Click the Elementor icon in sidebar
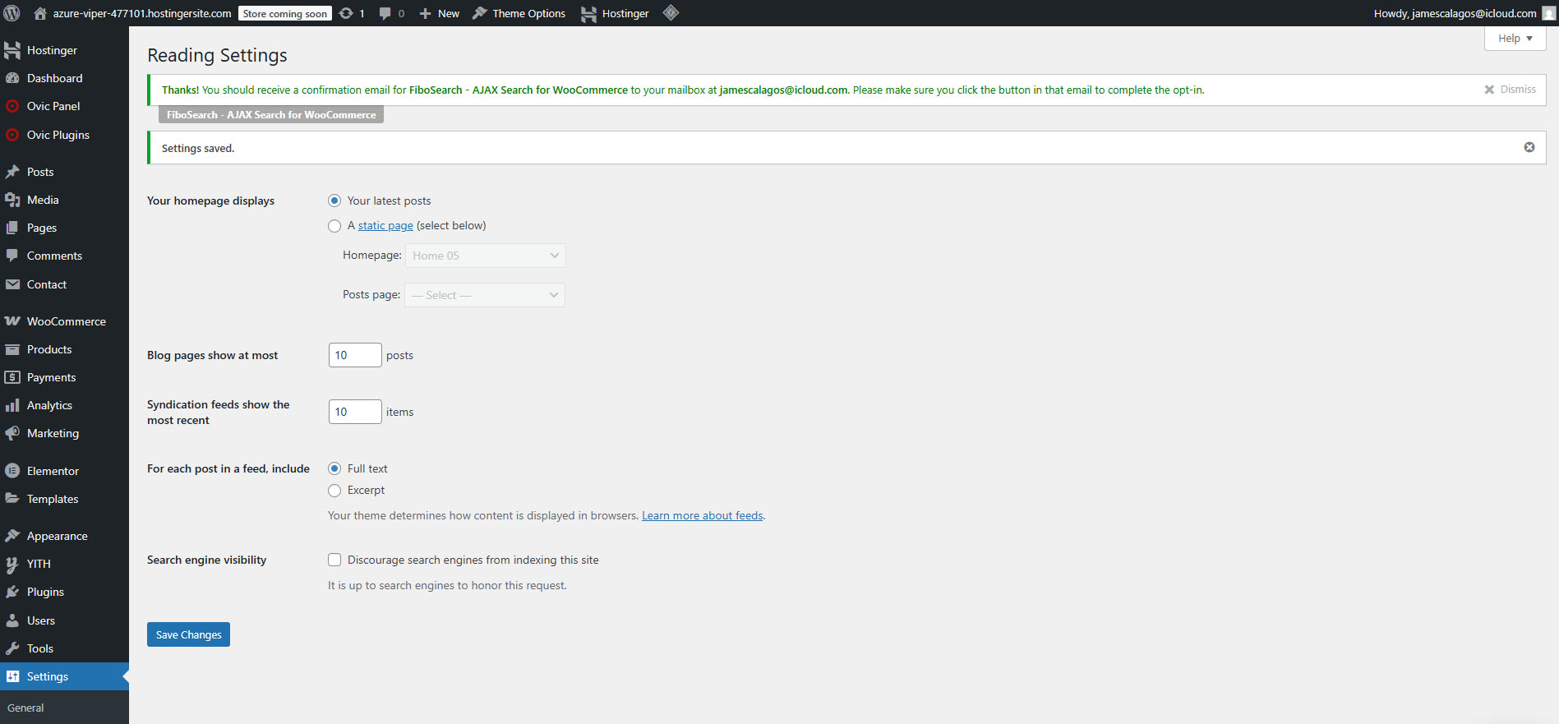The height and width of the screenshot is (724, 1559). 12,471
